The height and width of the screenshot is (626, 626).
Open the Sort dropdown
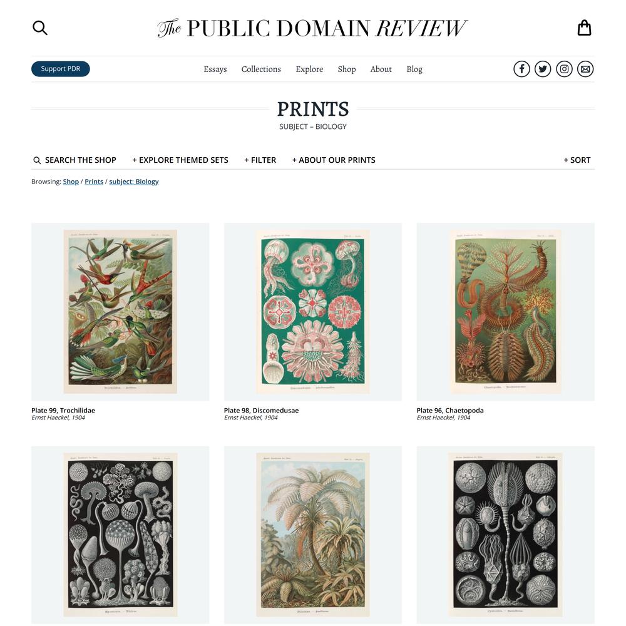pyautogui.click(x=577, y=160)
